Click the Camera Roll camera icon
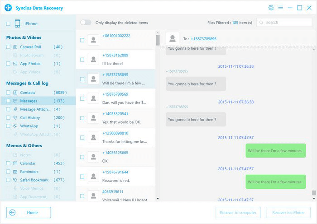Image resolution: width=317 pixels, height=224 pixels. click(x=15, y=47)
